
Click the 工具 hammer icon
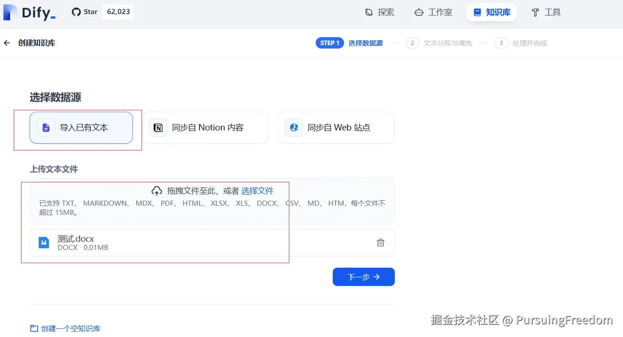(x=535, y=12)
